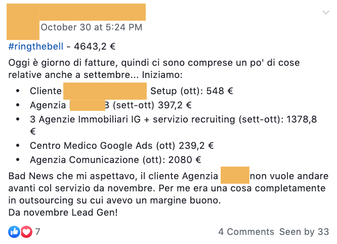Click the Setup (ott): 548 € text
The image size is (337, 244).
point(191,91)
